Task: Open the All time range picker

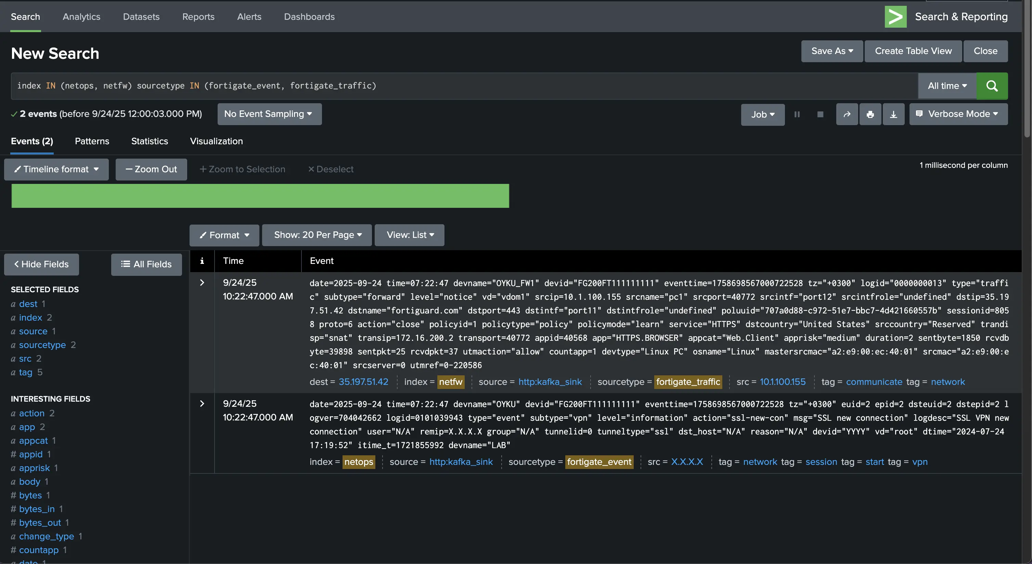Action: coord(947,86)
